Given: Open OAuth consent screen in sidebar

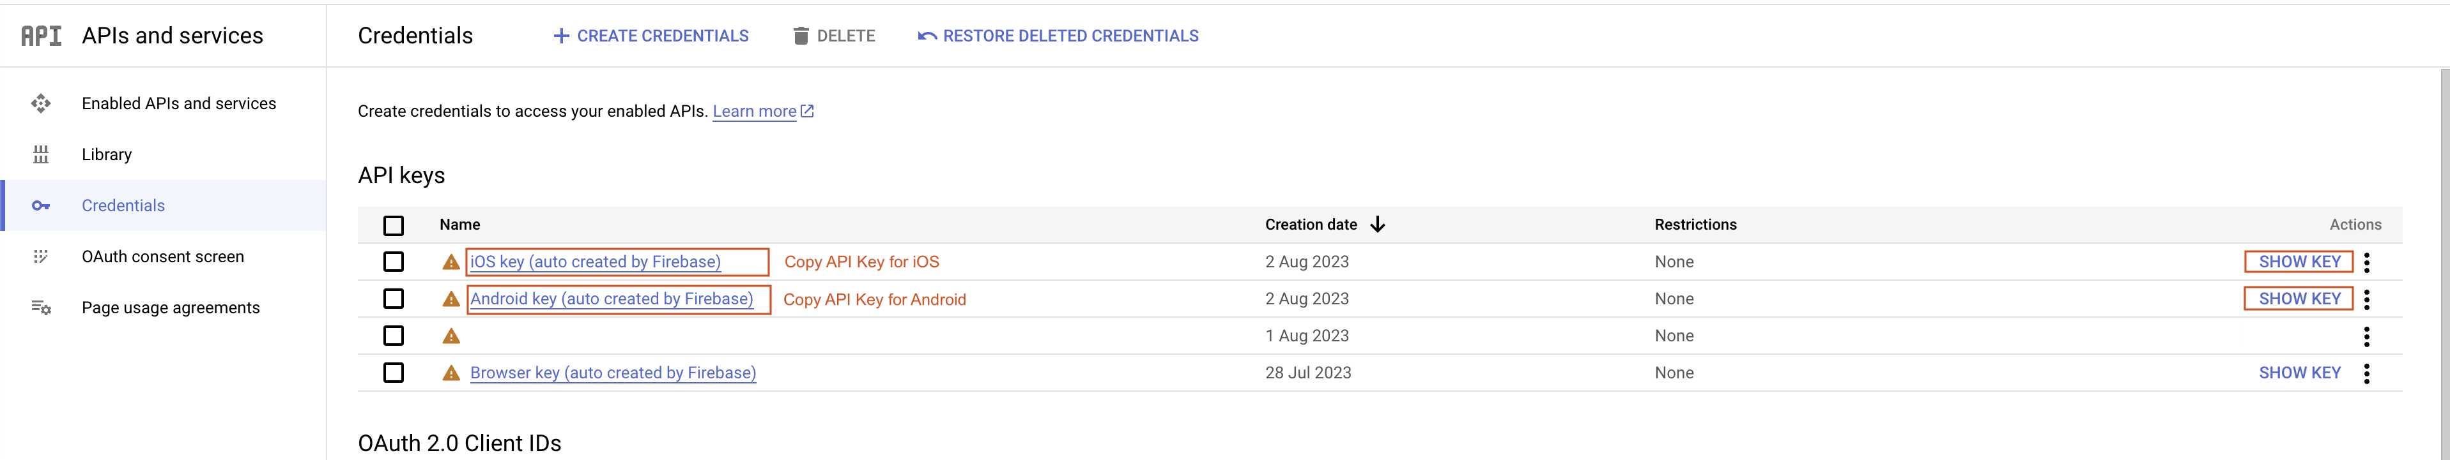Looking at the screenshot, I should (163, 256).
